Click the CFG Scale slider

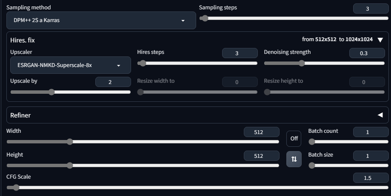coord(197,188)
